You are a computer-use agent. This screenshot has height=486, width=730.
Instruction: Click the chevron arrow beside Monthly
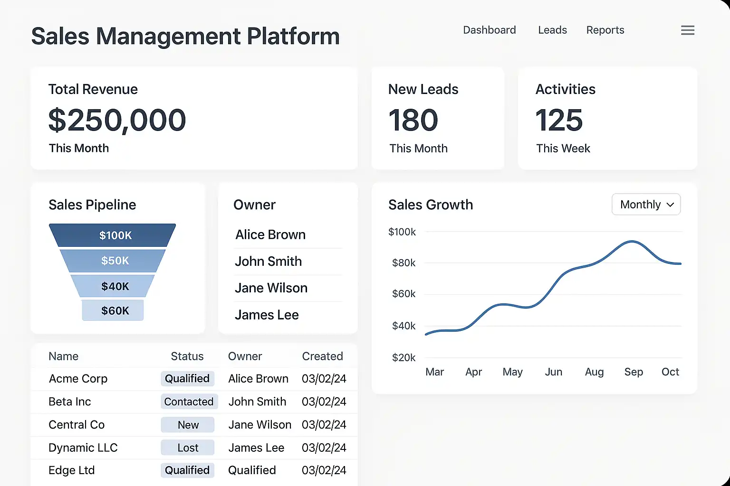671,205
